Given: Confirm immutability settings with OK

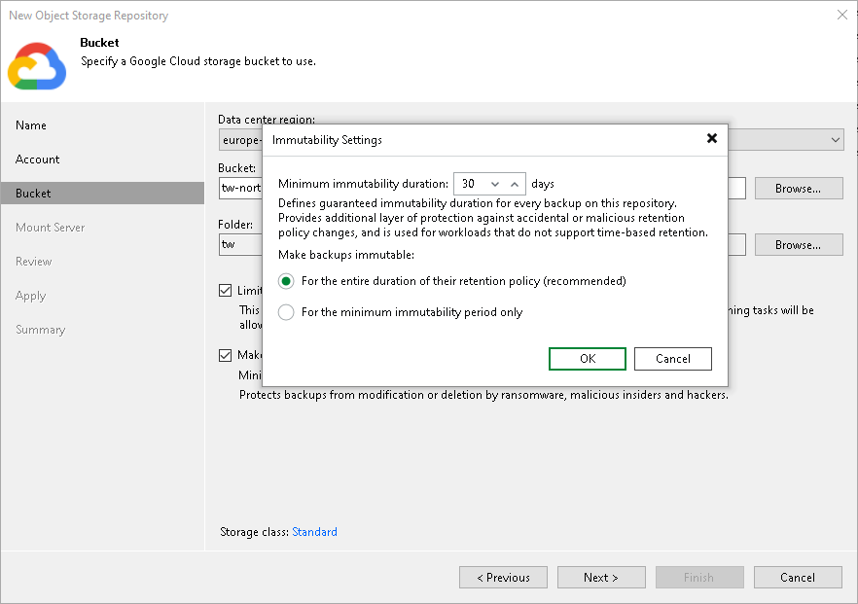Looking at the screenshot, I should [x=587, y=358].
